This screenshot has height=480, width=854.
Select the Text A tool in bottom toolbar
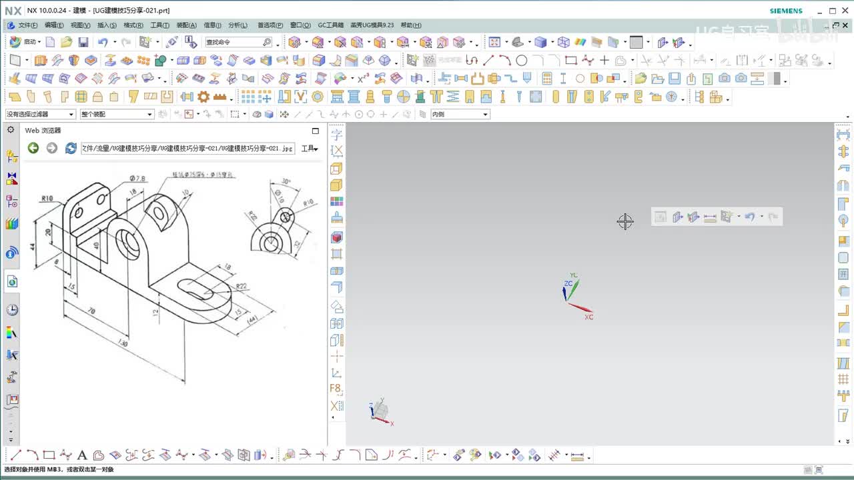[82, 455]
